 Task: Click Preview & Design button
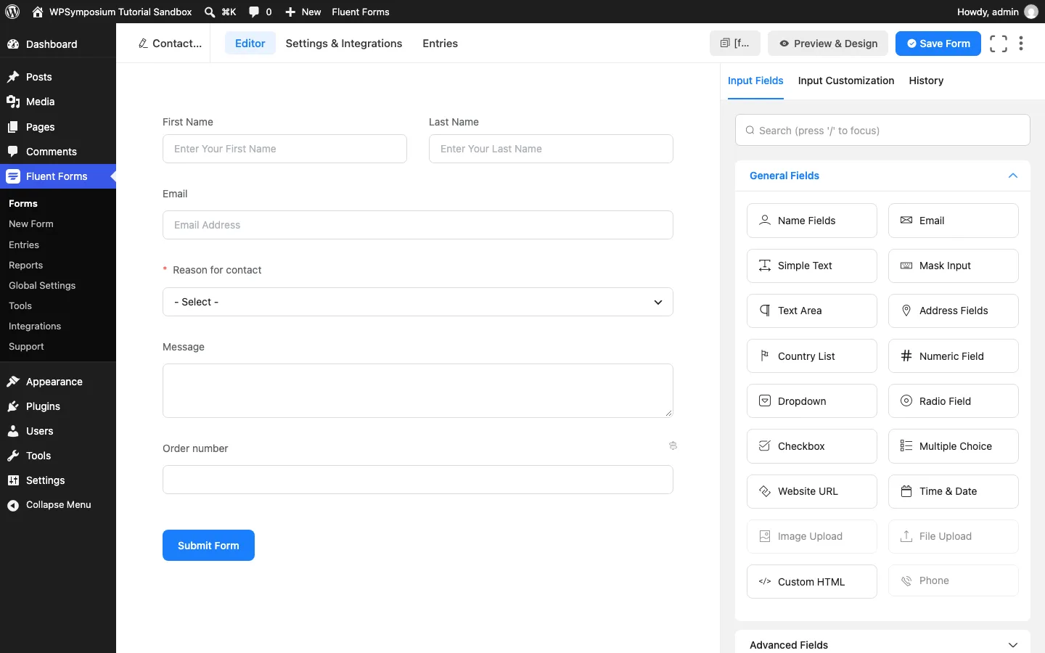pyautogui.click(x=829, y=44)
